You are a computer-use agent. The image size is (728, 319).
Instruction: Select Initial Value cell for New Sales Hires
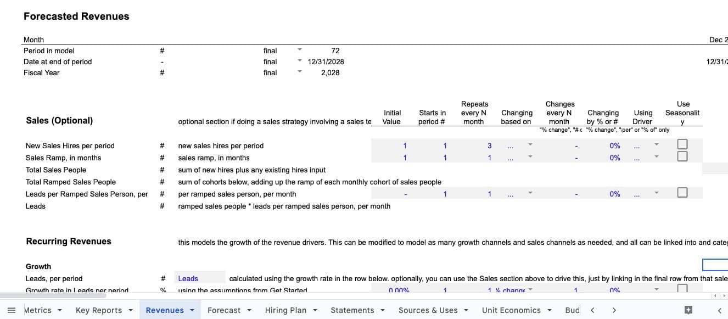pyautogui.click(x=392, y=145)
